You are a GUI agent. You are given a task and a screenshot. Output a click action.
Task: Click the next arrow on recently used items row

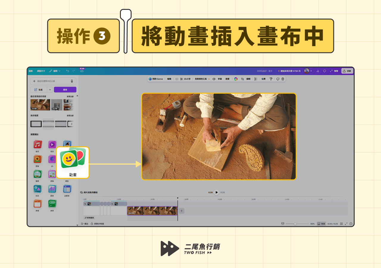pyautogui.click(x=71, y=105)
